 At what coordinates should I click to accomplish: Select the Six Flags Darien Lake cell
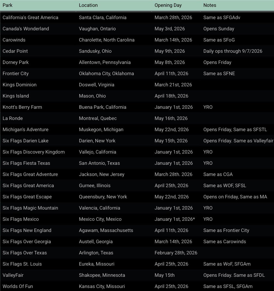point(25,141)
